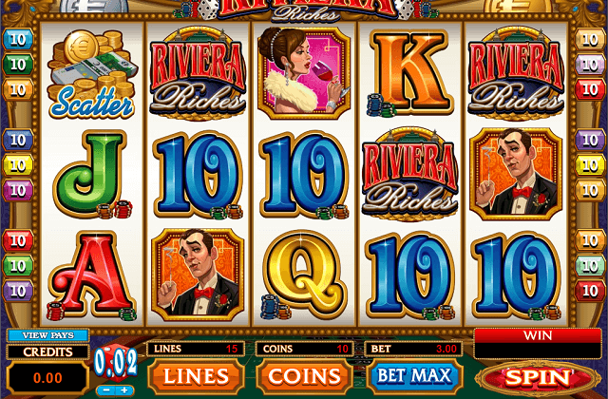
Task: Select the yellow payline marker on left side
Action: [x=17, y=165]
